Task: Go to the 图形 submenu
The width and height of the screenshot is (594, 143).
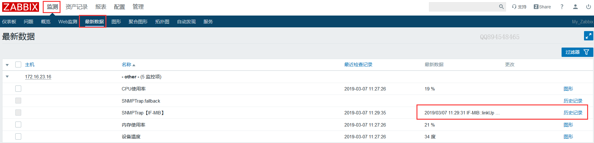Action: click(x=116, y=22)
